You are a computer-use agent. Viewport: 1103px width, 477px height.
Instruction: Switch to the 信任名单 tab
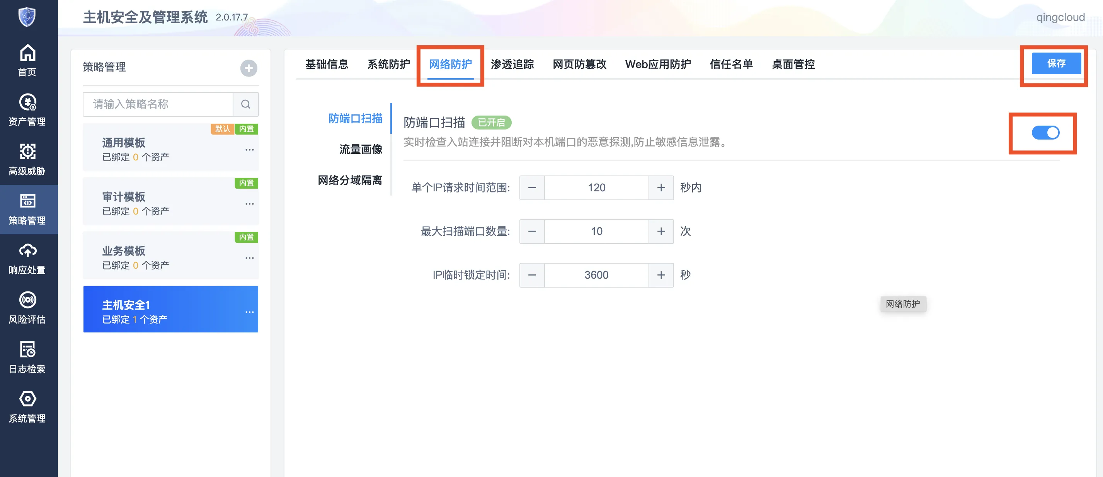pyautogui.click(x=731, y=64)
